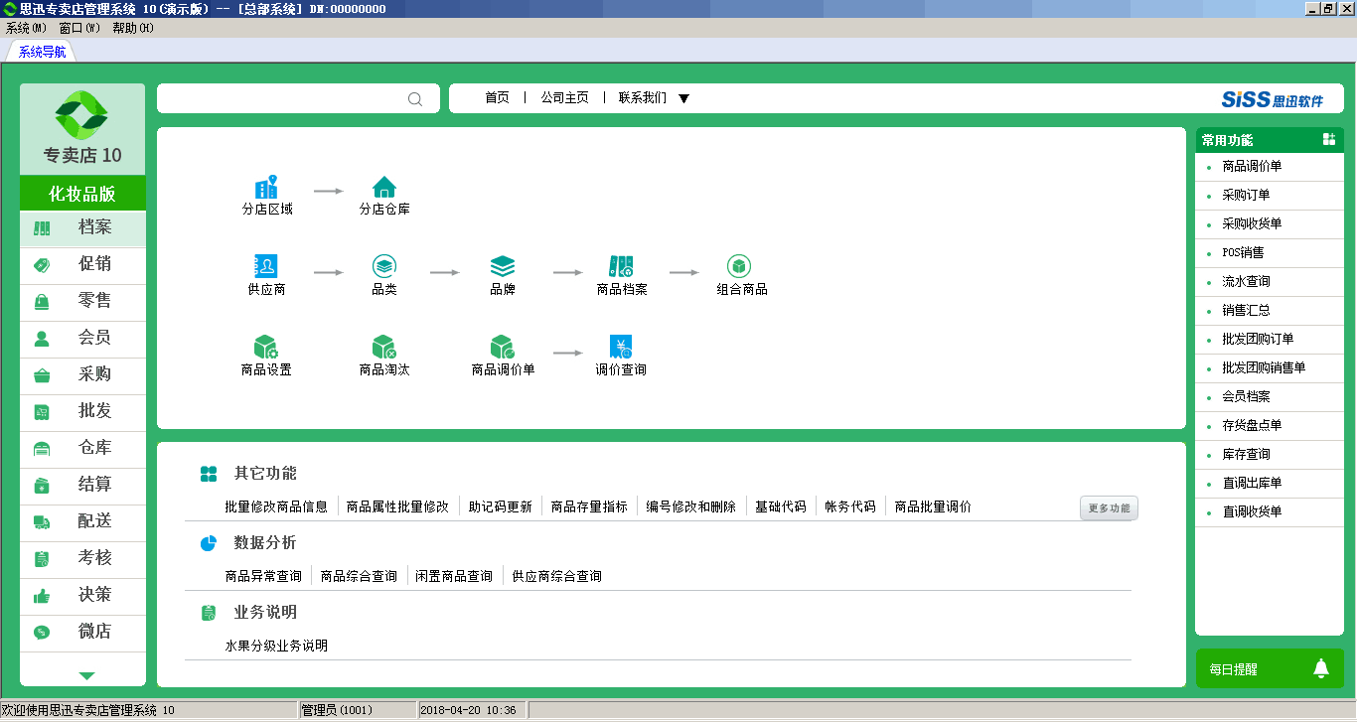
Task: Select 会员 in the left sidebar
Action: coord(82,339)
